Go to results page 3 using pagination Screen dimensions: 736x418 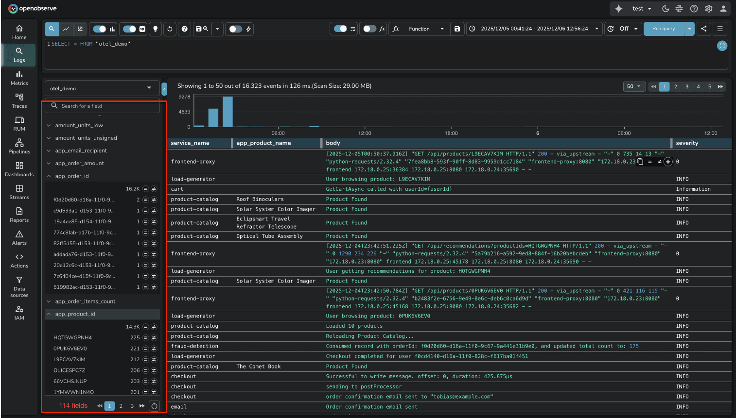686,86
